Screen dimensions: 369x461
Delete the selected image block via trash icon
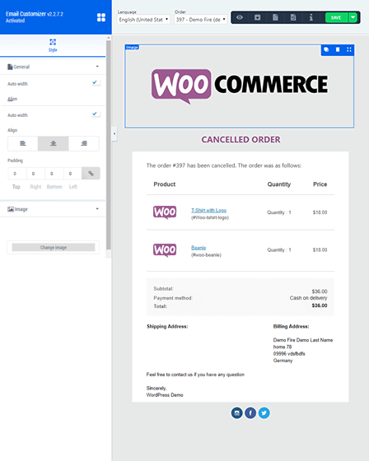pyautogui.click(x=338, y=49)
